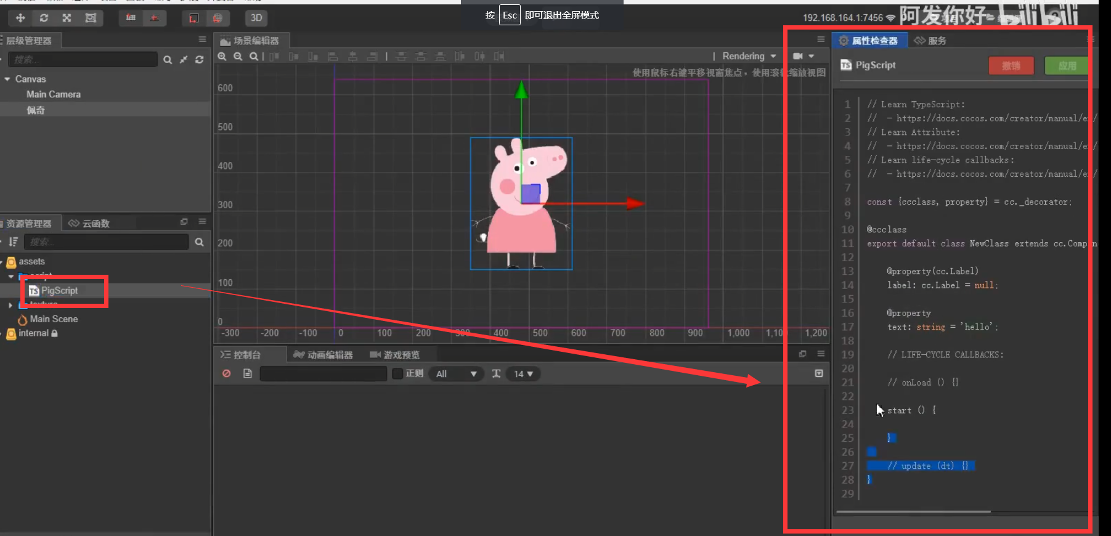Collapse all nodes icon in hierarchy panel
This screenshot has height=536, width=1111.
click(x=184, y=60)
